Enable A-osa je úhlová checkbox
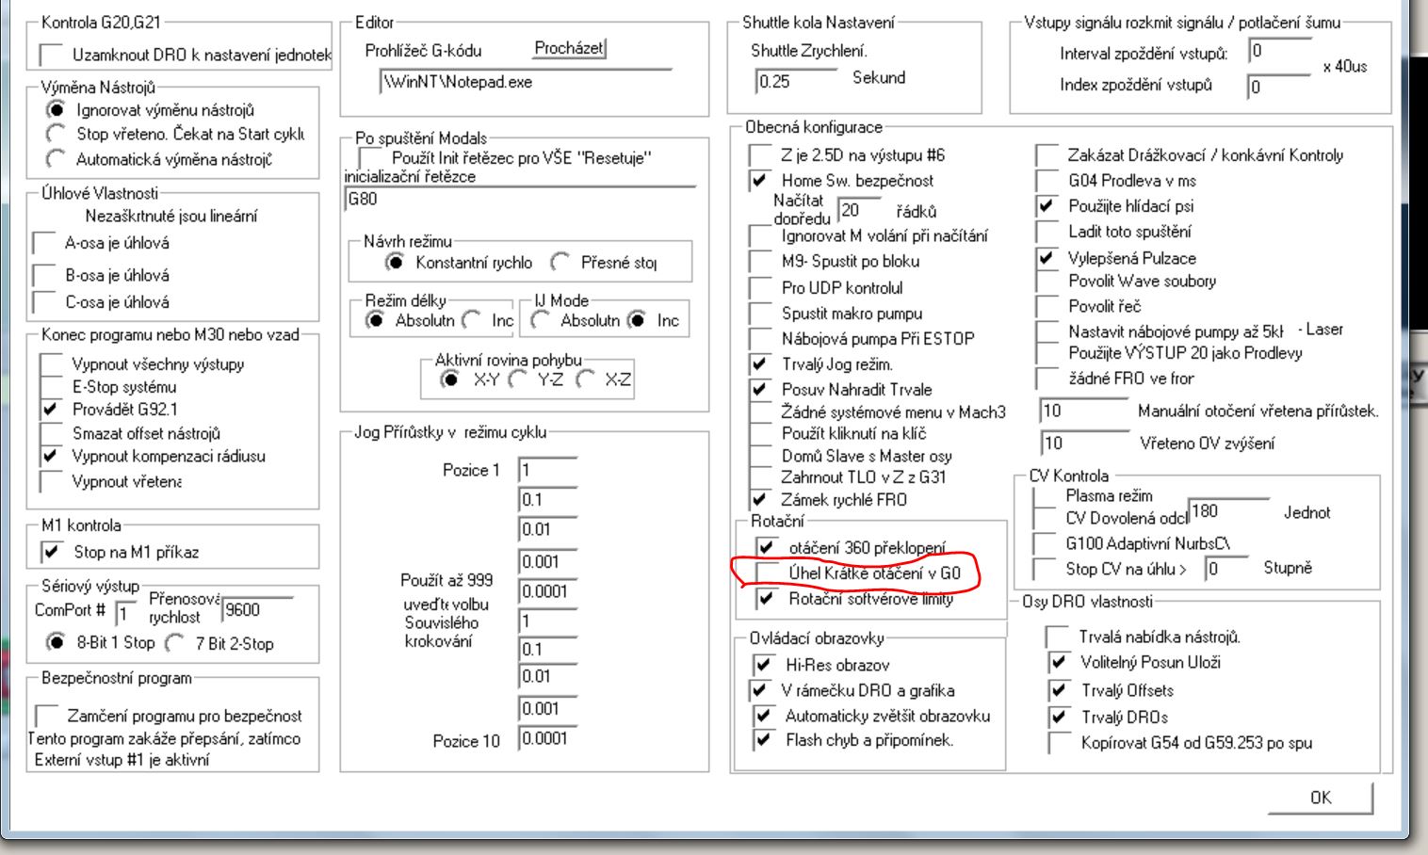The image size is (1428, 855). [x=43, y=244]
